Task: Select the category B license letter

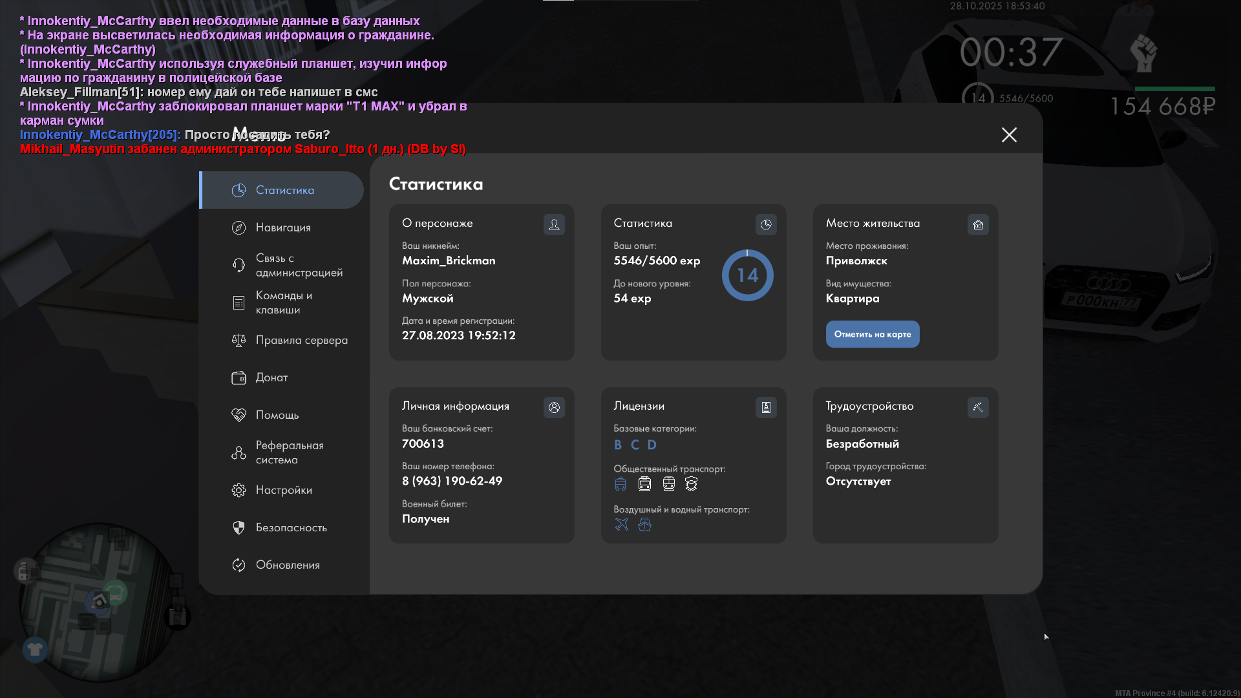Action: point(618,445)
